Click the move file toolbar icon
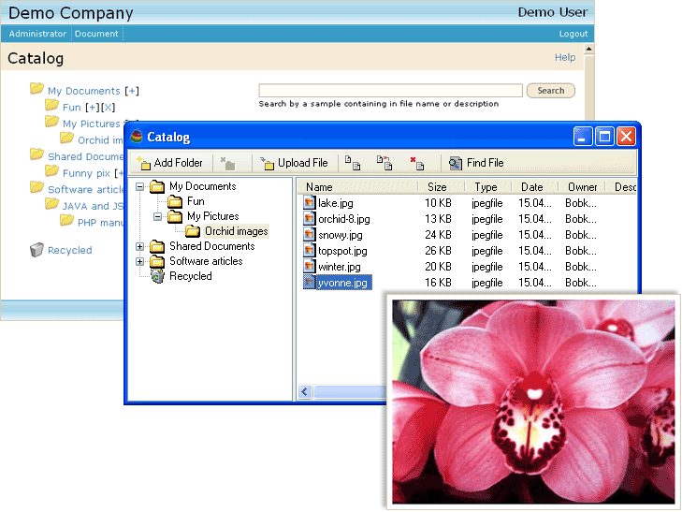Screen dimensions: 682x512 click(385, 163)
